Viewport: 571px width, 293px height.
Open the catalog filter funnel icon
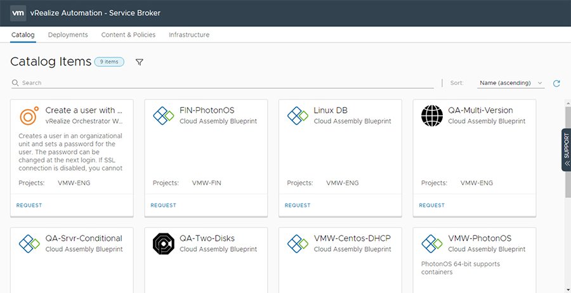pos(140,62)
